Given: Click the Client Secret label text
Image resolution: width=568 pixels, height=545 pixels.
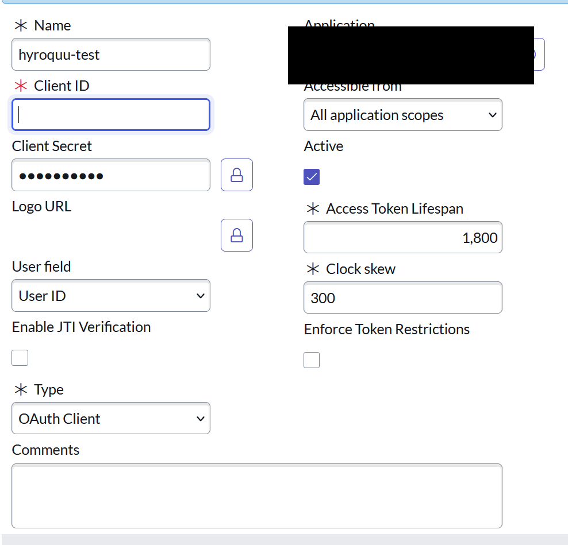Looking at the screenshot, I should tap(52, 146).
